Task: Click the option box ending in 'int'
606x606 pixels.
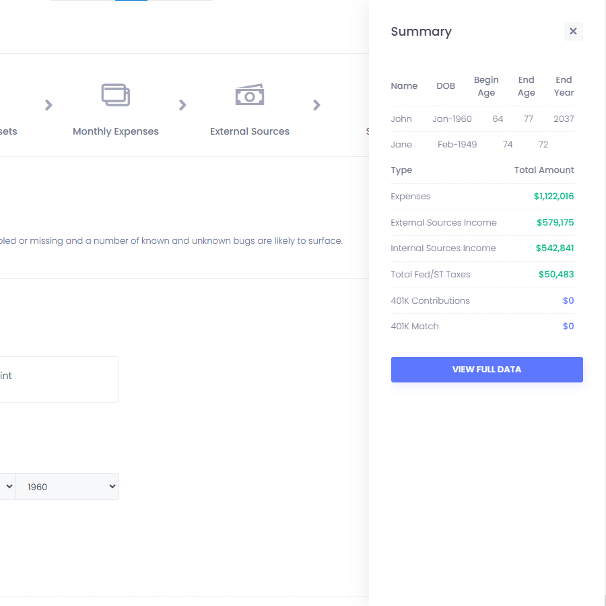Action: pyautogui.click(x=59, y=379)
